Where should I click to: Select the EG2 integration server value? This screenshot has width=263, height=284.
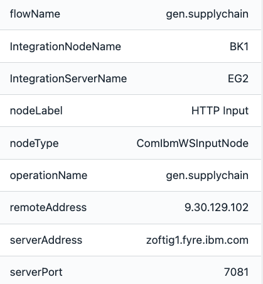click(x=238, y=79)
